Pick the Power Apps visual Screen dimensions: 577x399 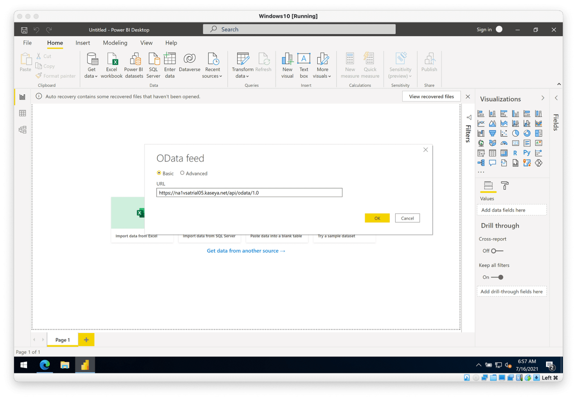click(x=538, y=163)
